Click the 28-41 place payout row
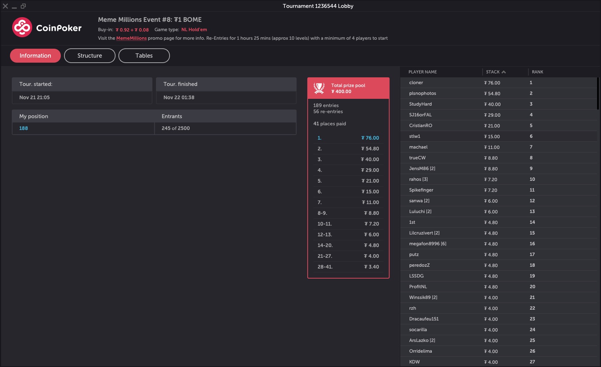 (x=348, y=267)
